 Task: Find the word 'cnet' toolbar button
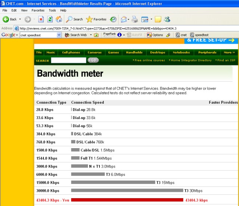pos(181,35)
